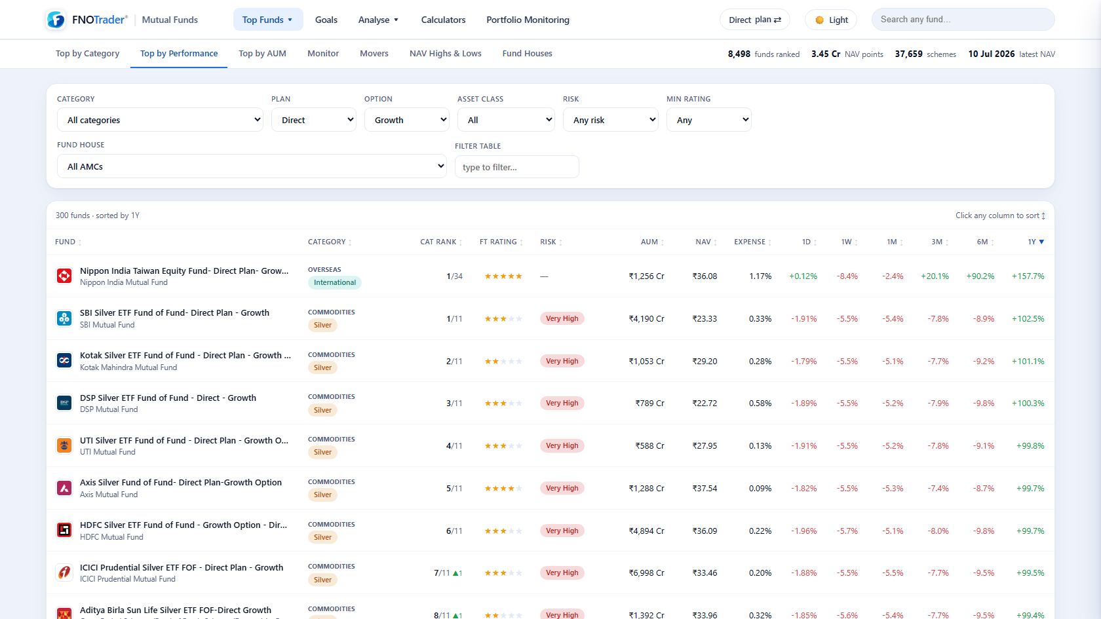Screen dimensions: 1101x619
Task: Sort table by RISK column
Action: tap(551, 242)
